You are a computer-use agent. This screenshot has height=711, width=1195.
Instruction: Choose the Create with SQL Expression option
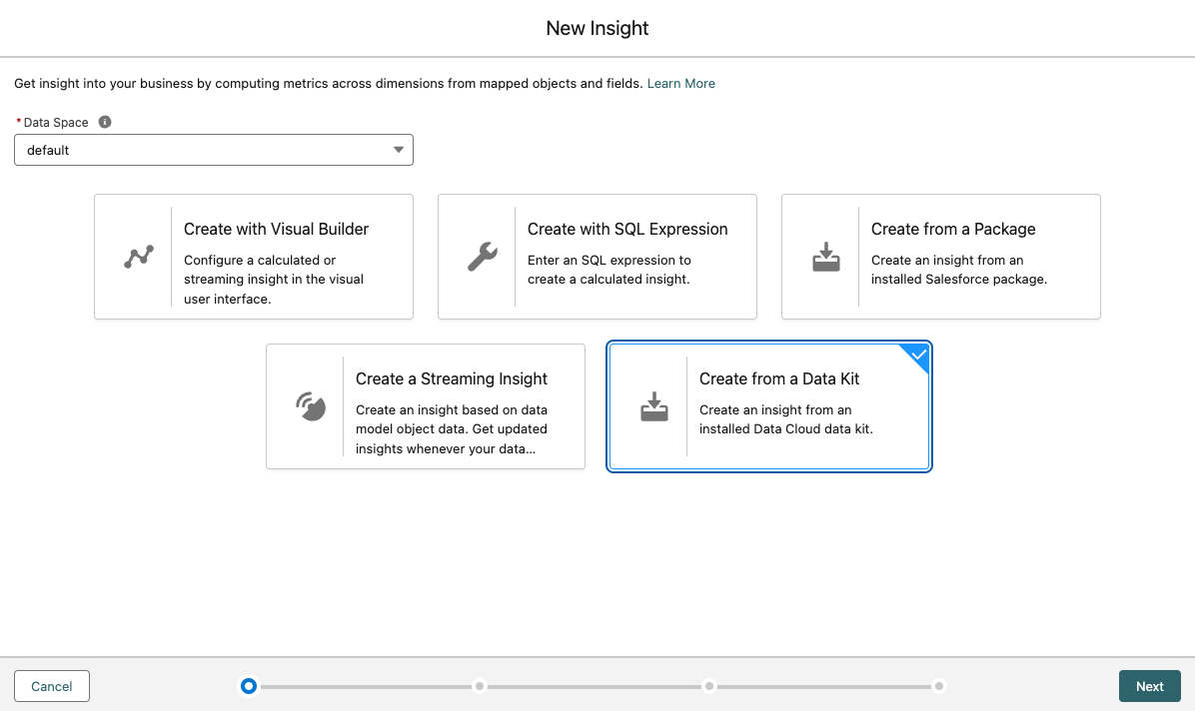pos(597,257)
